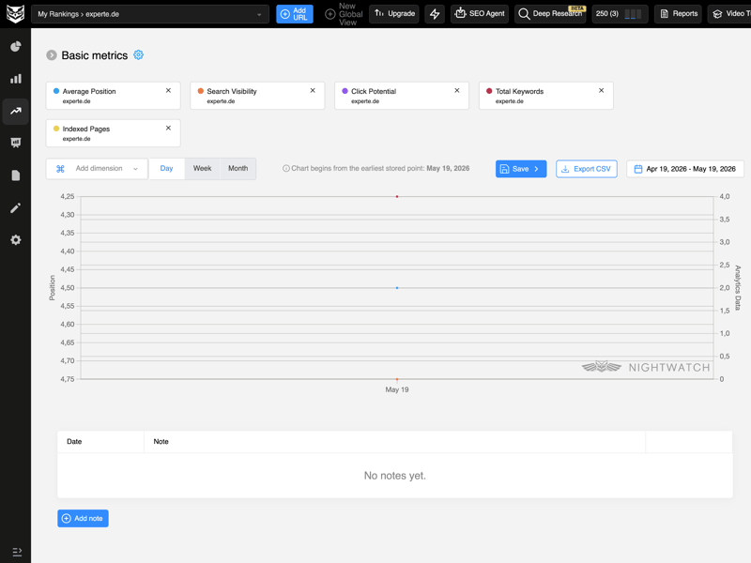Click the 250 (3) credits indicator
This screenshot has height=563, width=751.
pyautogui.click(x=620, y=14)
